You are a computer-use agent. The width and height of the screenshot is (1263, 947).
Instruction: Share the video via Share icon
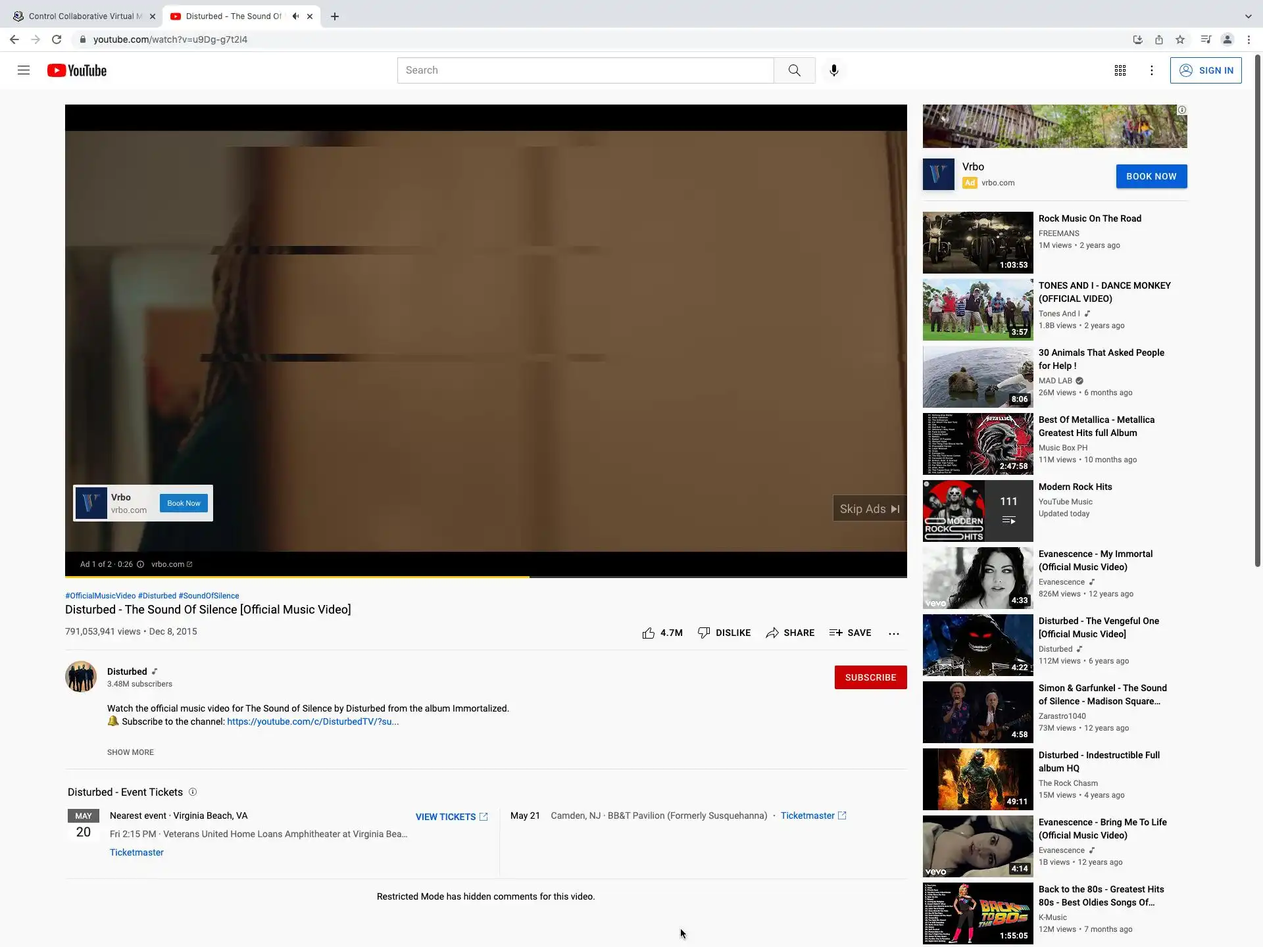point(772,633)
